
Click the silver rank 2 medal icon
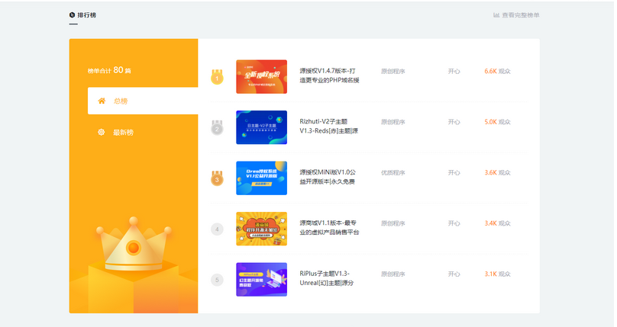tap(217, 127)
